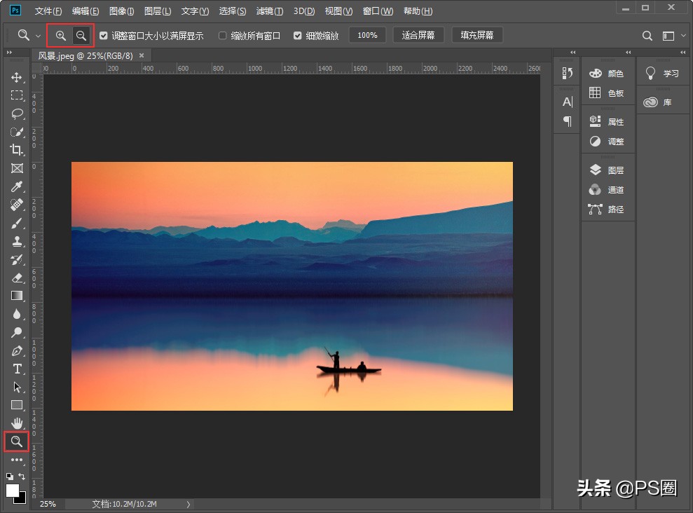
Task: Select the Eyedropper tool
Action: (17, 186)
